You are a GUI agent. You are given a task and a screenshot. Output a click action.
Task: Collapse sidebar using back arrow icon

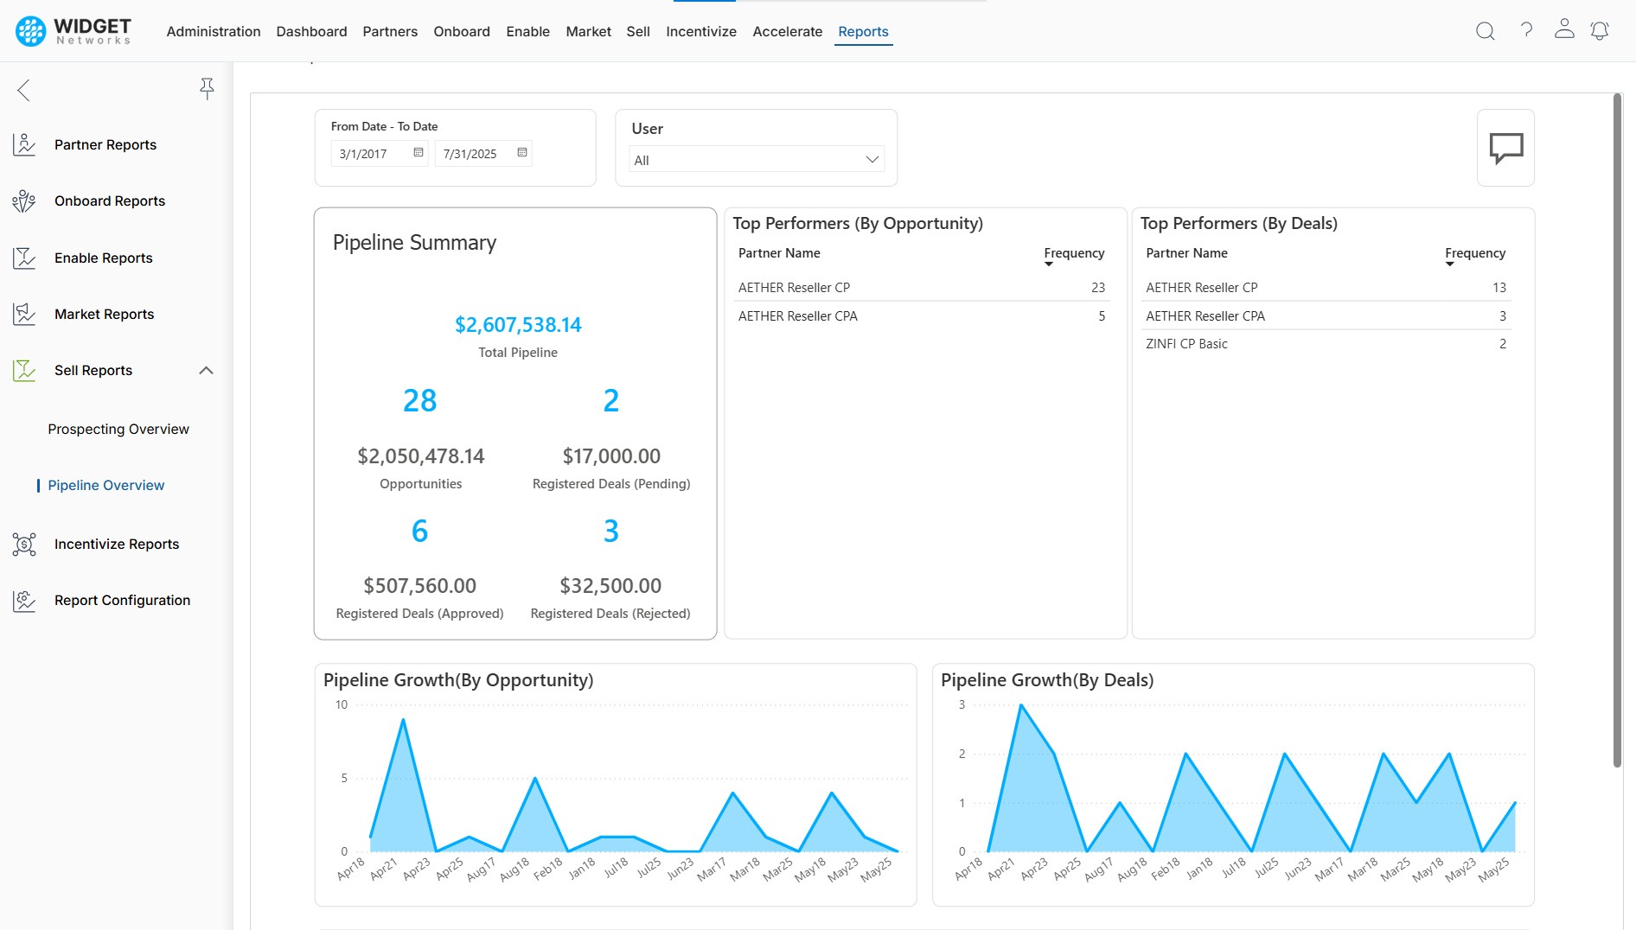pos(24,90)
